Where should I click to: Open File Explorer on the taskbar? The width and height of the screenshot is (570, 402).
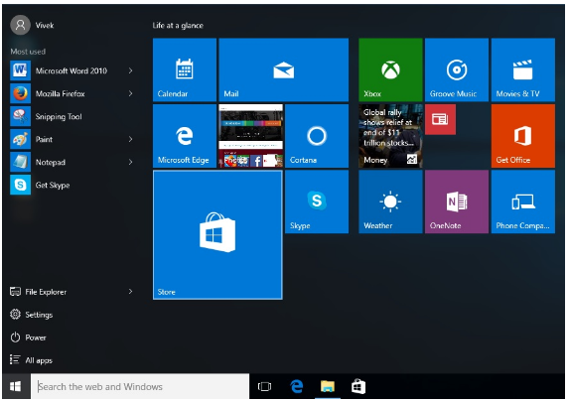click(x=328, y=386)
